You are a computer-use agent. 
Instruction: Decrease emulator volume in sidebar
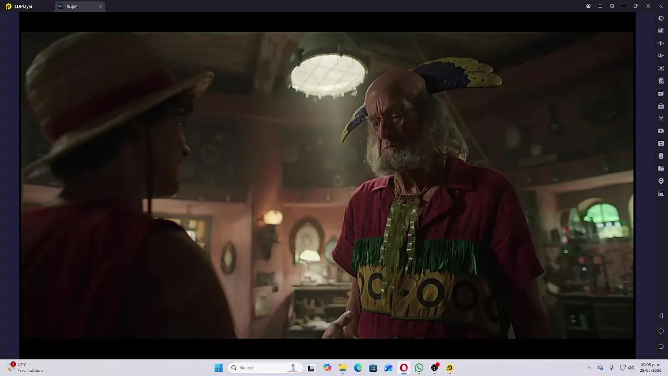click(661, 56)
